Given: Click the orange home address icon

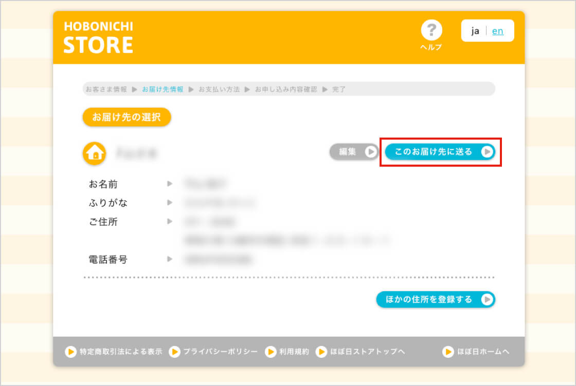Looking at the screenshot, I should point(95,153).
